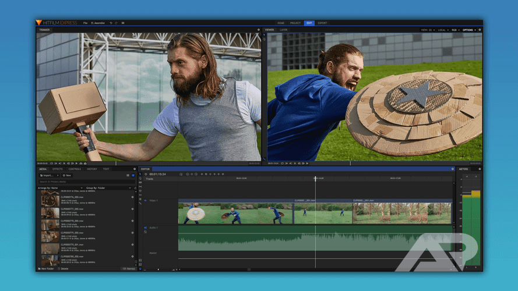
Task: Click the Play button in Trimmer controls
Action: (77, 164)
